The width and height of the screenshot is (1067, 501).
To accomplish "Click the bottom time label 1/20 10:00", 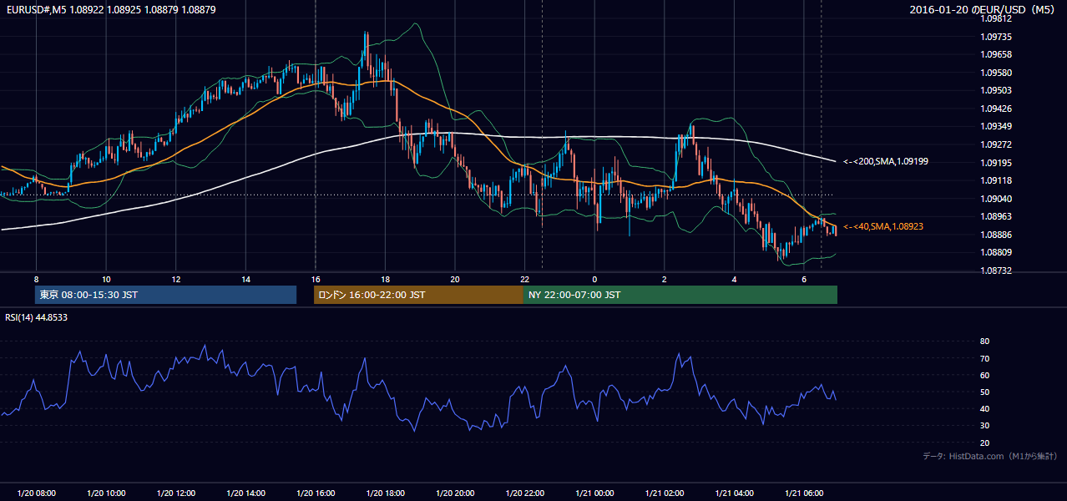I will [x=106, y=493].
